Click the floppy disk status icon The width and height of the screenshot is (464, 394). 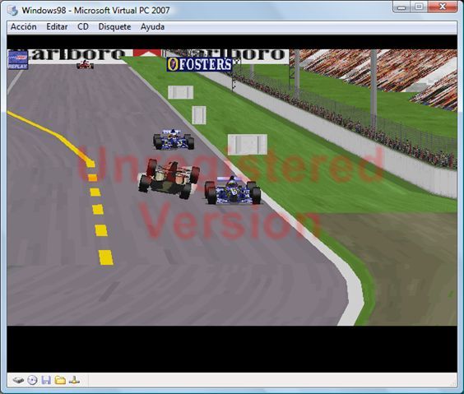click(46, 380)
